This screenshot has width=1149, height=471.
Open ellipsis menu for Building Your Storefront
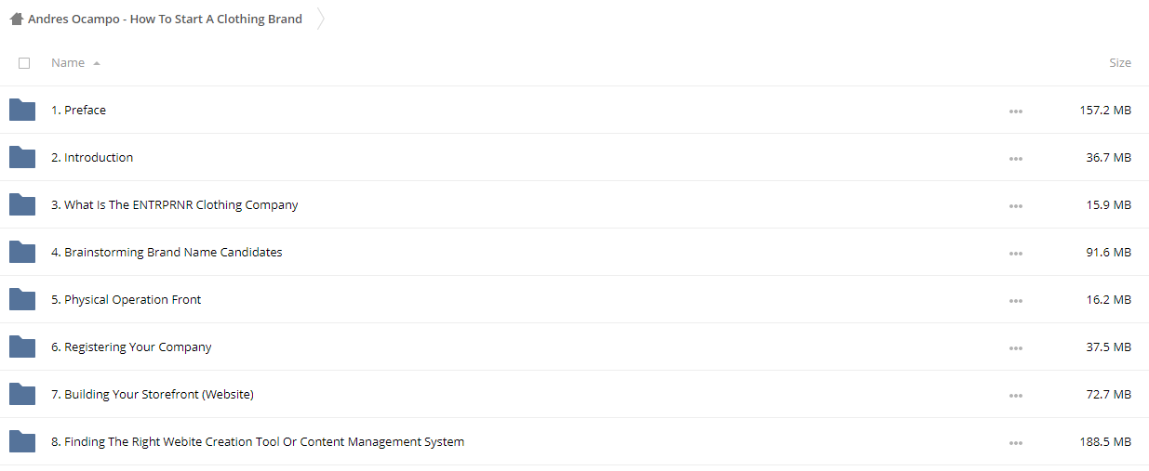tap(1015, 396)
